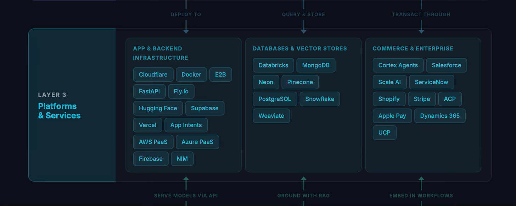The width and height of the screenshot is (516, 206).
Task: Click the Supabase chip
Action: (x=205, y=108)
